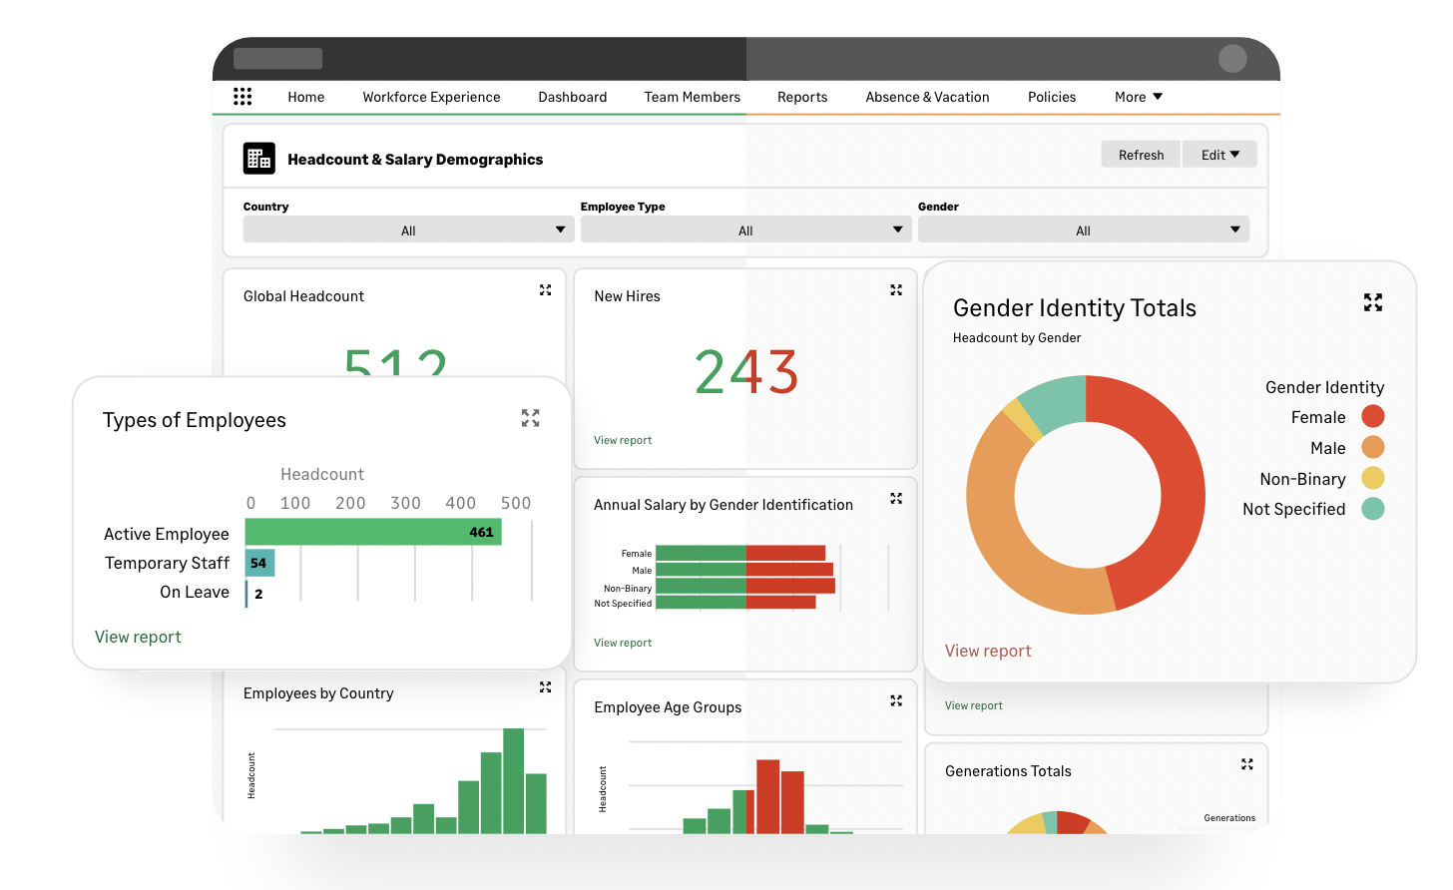Expand Annual Salary by Gender Identification card

[x=896, y=498]
